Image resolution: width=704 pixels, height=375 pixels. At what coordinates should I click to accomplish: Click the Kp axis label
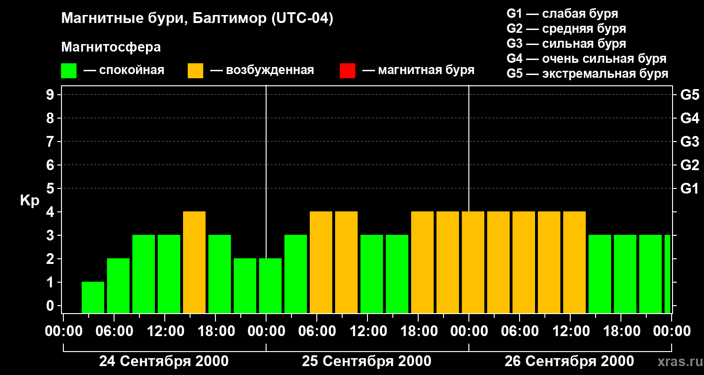click(x=30, y=201)
